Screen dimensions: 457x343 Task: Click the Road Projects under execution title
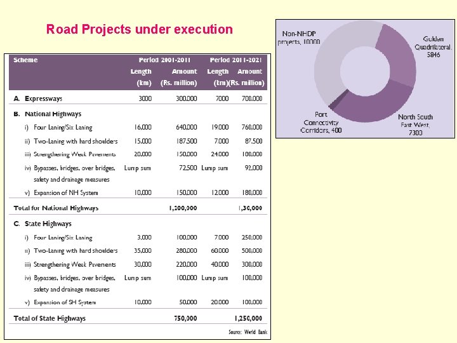tap(139, 29)
